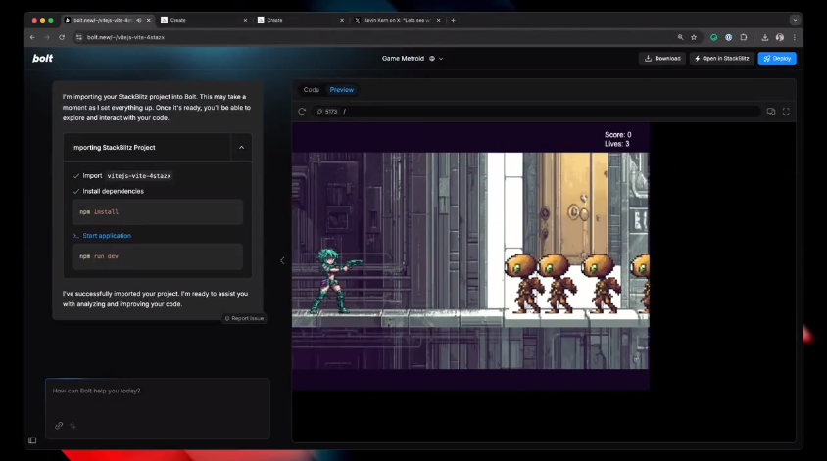The width and height of the screenshot is (827, 461).
Task: Click the npm run dev command block
Action: click(x=158, y=256)
